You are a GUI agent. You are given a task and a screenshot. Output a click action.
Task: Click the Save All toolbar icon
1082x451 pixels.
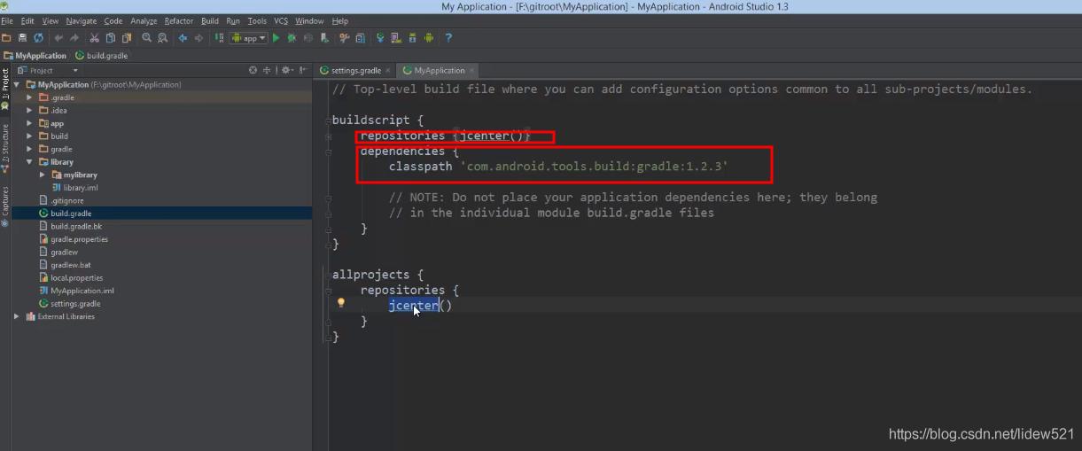point(23,38)
